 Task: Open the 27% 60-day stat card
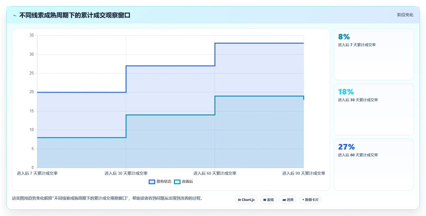click(x=374, y=165)
